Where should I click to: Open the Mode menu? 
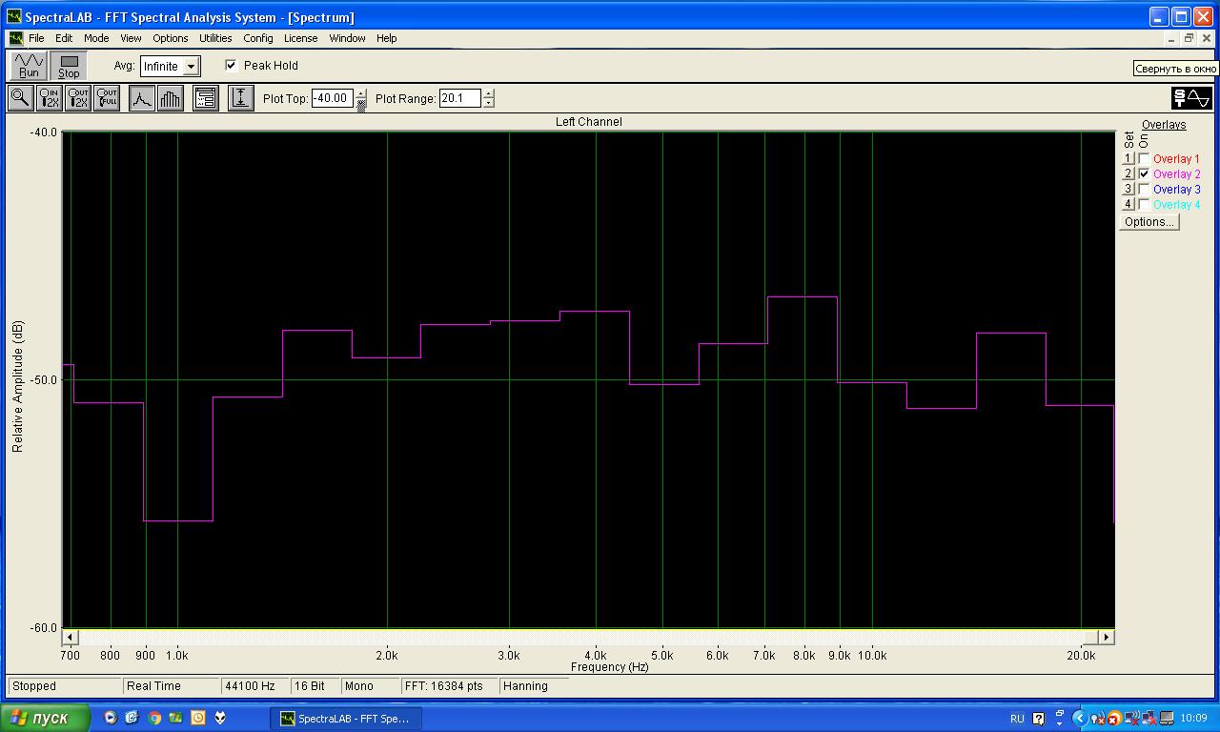[x=96, y=38]
